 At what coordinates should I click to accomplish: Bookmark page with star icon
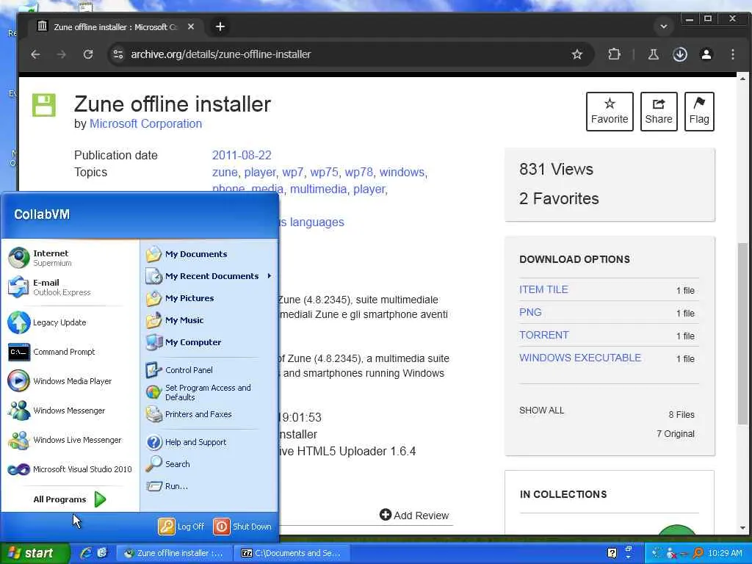click(577, 54)
